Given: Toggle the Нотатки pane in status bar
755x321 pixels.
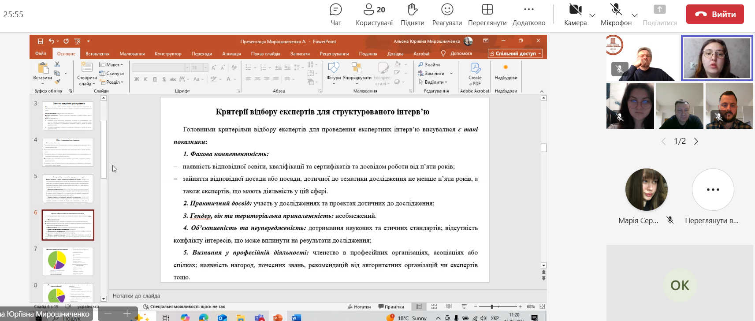Looking at the screenshot, I should [x=359, y=306].
